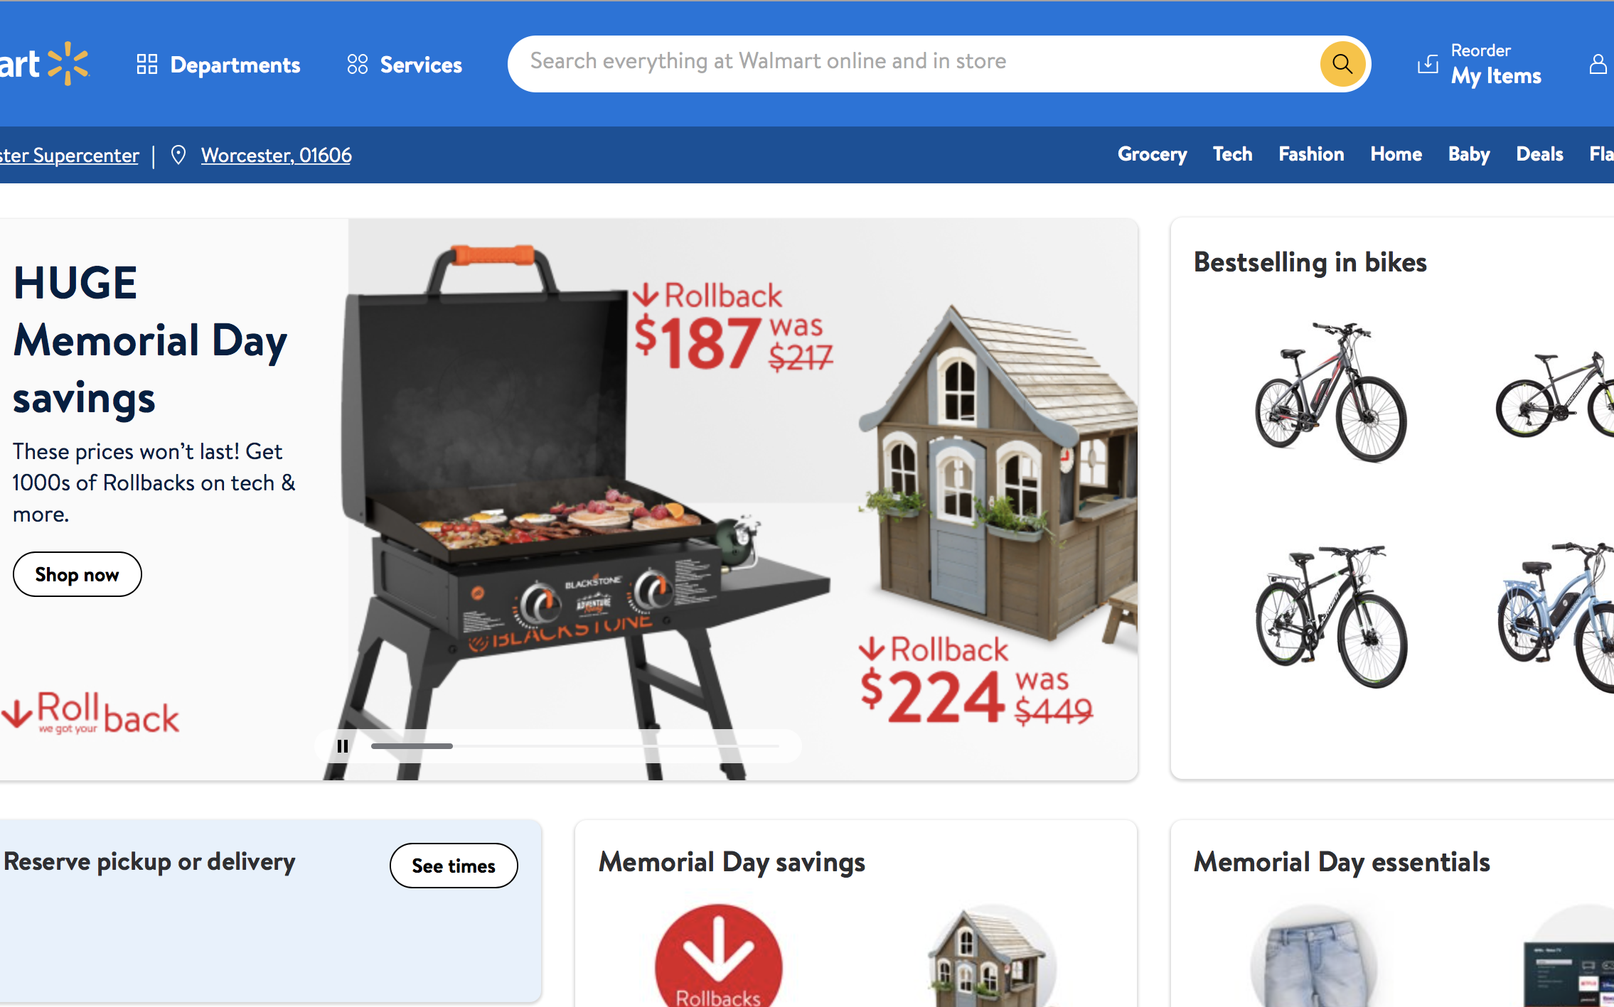The image size is (1614, 1007).
Task: Open the Deals category link
Action: (x=1539, y=154)
